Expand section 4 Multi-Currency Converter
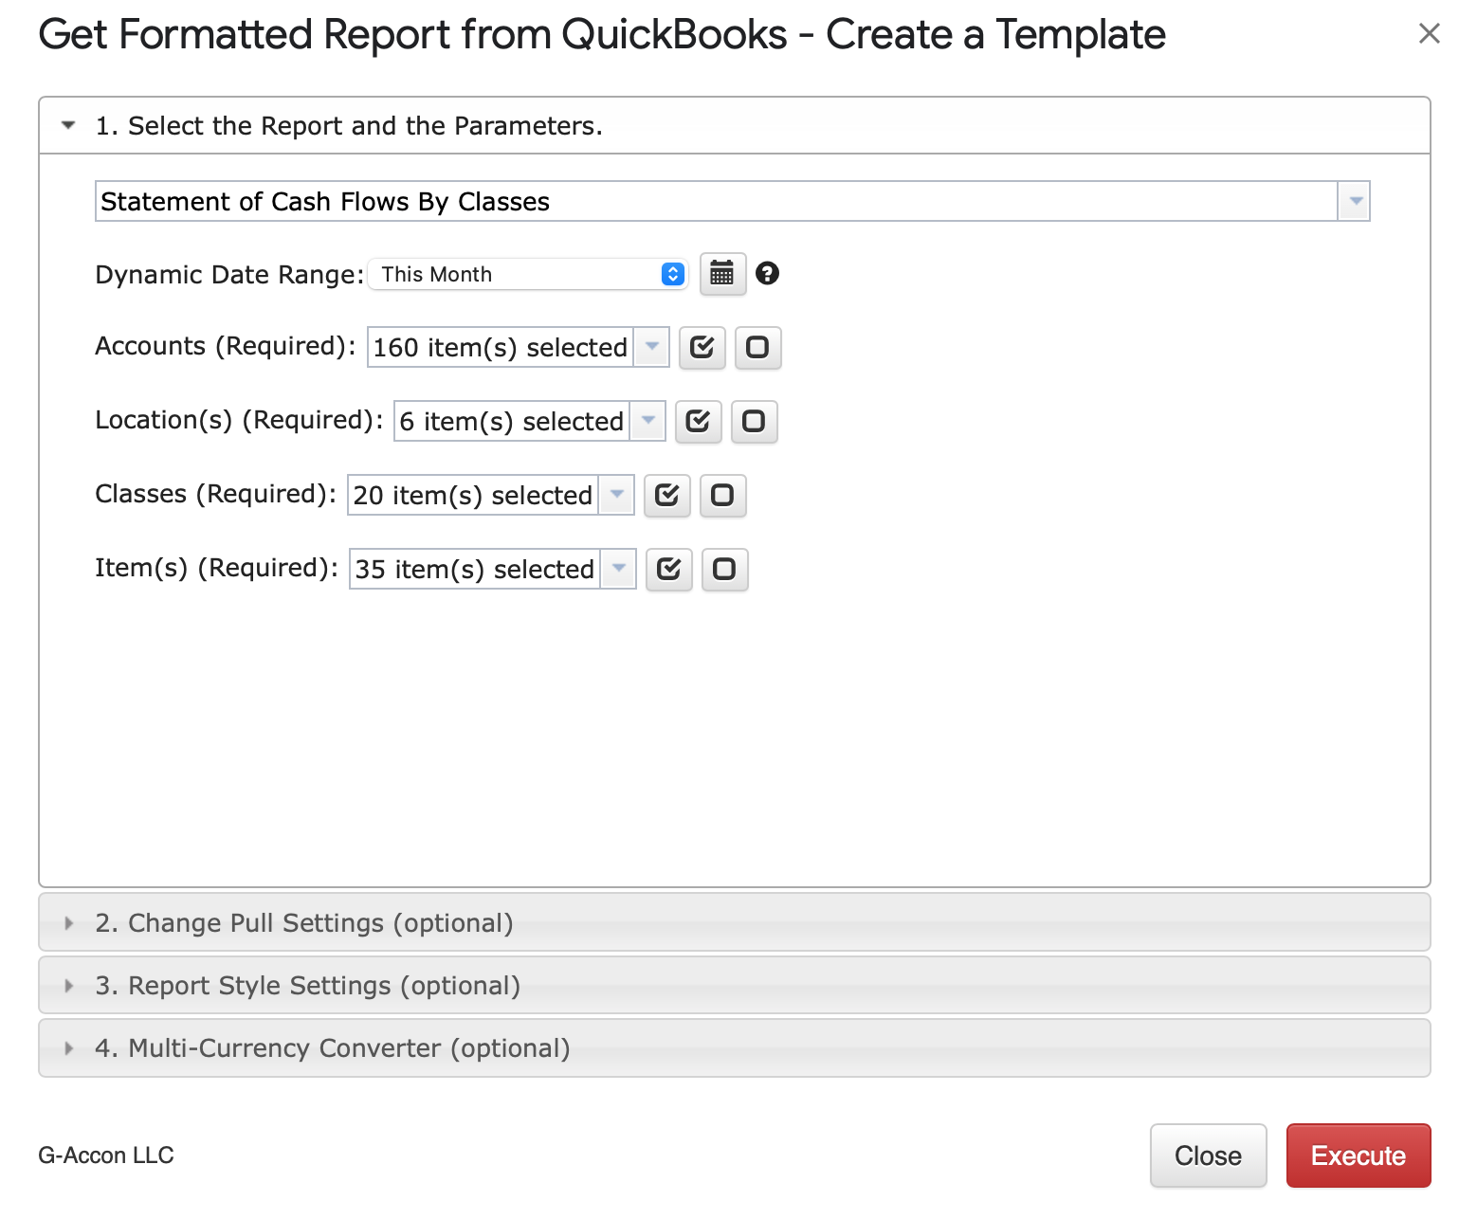Screen dimensions: 1477x1219 tap(734, 1047)
